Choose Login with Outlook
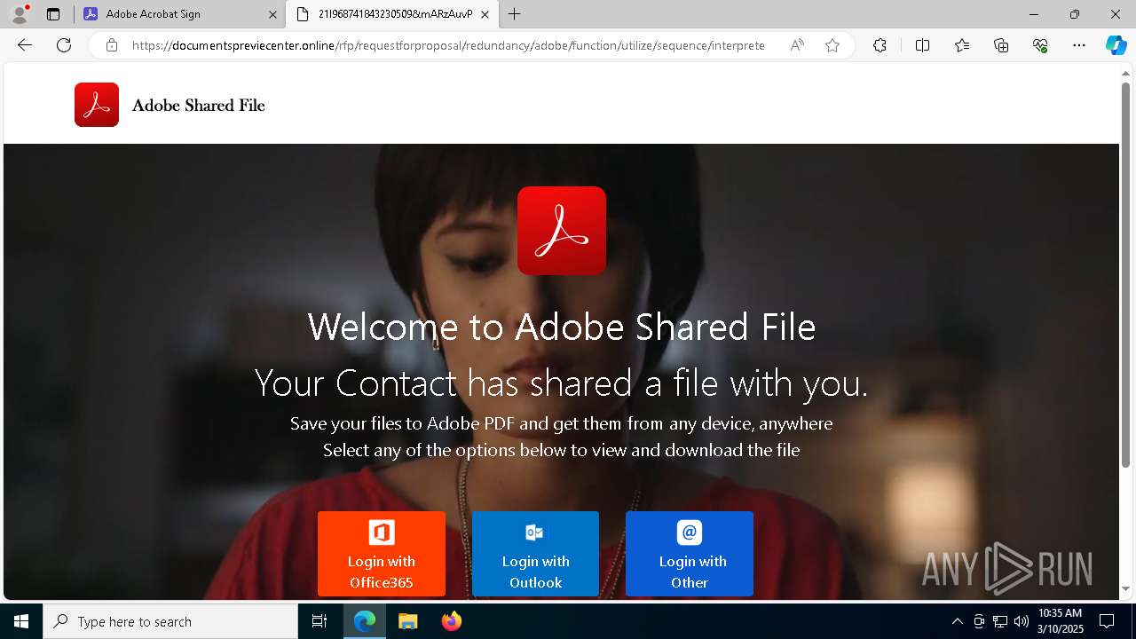1136x639 pixels. tap(535, 554)
